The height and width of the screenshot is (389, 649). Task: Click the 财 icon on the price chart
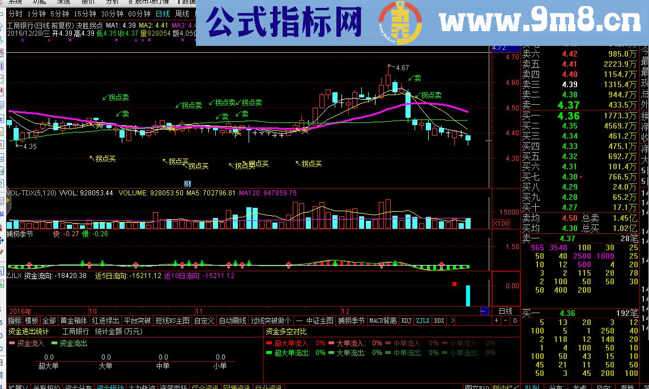[189, 183]
